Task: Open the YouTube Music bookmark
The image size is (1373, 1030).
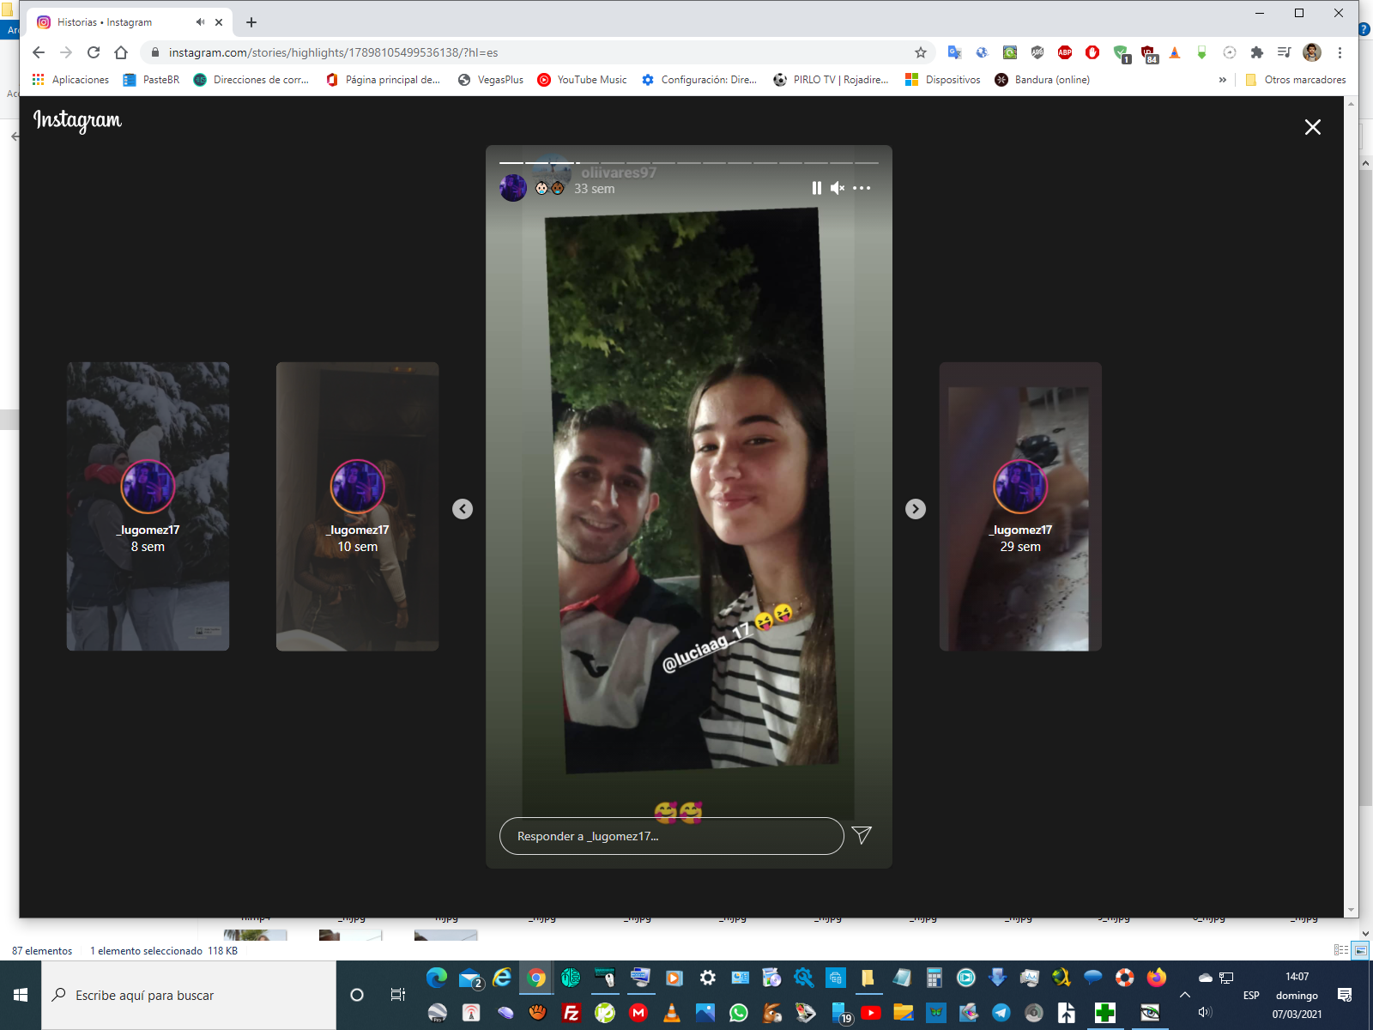Action: [x=582, y=80]
